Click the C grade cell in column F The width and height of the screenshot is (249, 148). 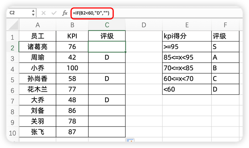(x=225, y=79)
